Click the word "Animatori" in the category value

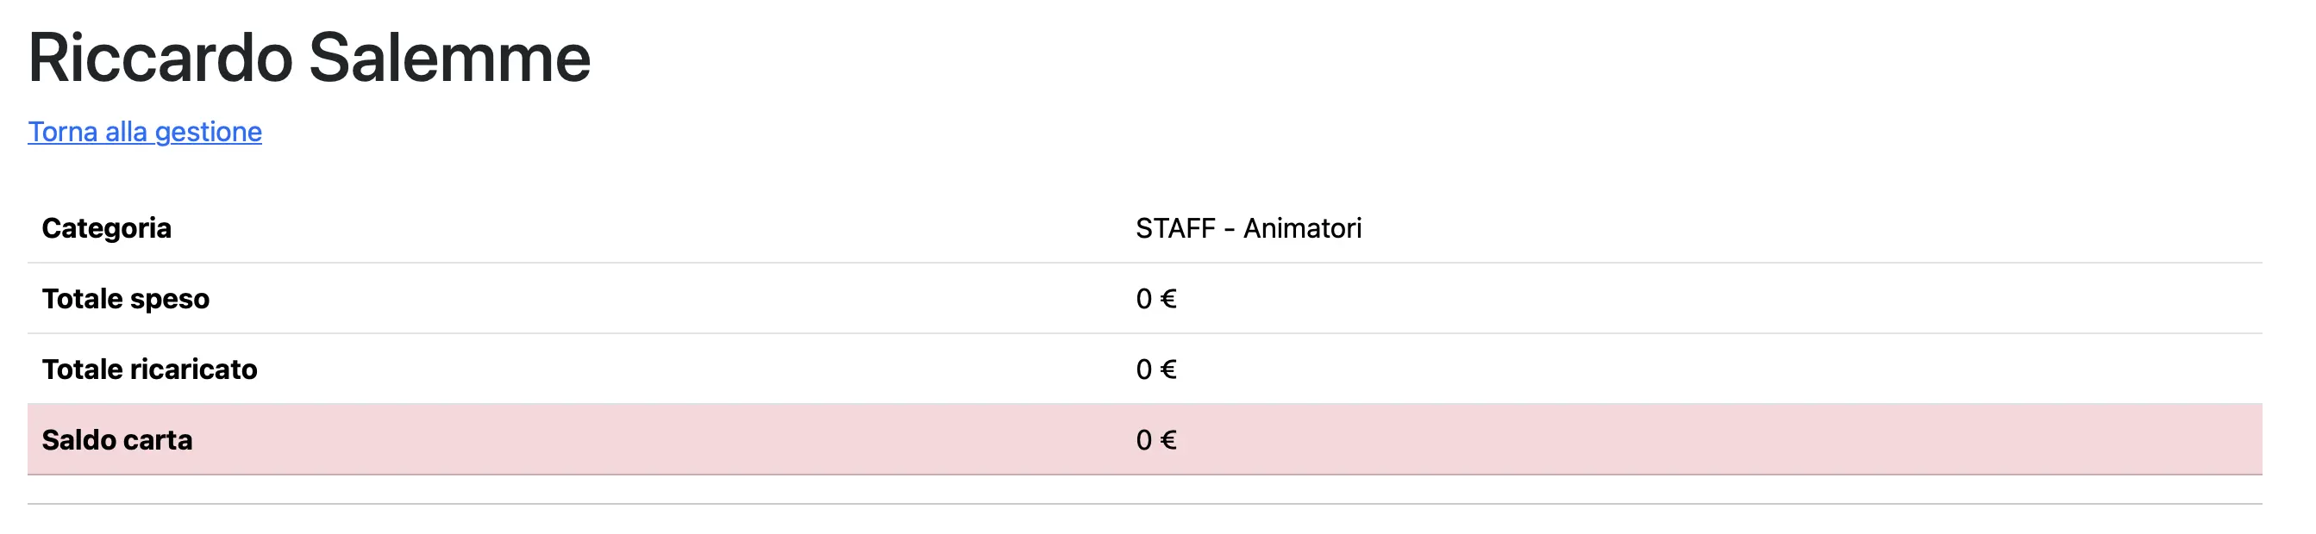(1302, 228)
